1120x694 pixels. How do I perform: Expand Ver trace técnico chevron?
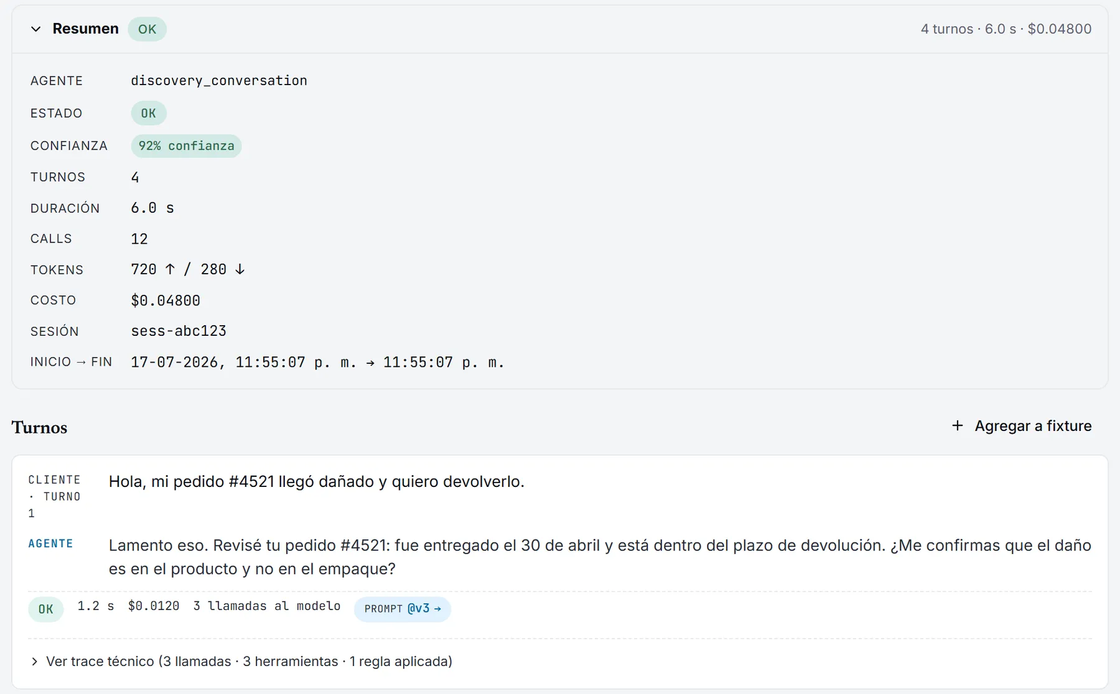(x=35, y=662)
